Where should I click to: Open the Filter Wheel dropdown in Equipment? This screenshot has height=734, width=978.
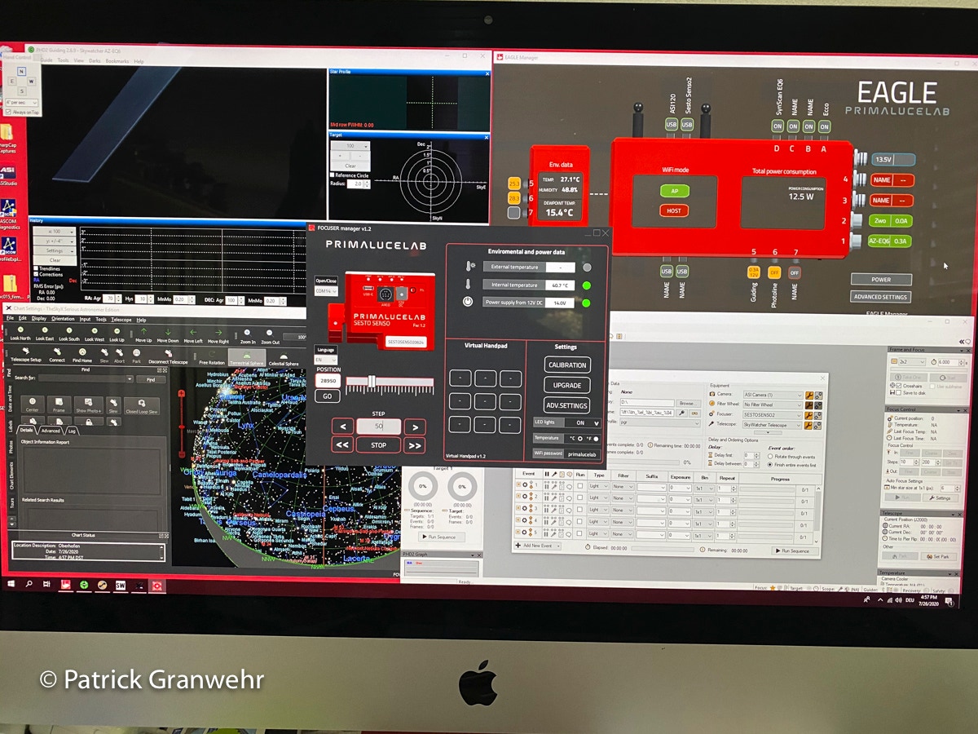click(x=772, y=405)
